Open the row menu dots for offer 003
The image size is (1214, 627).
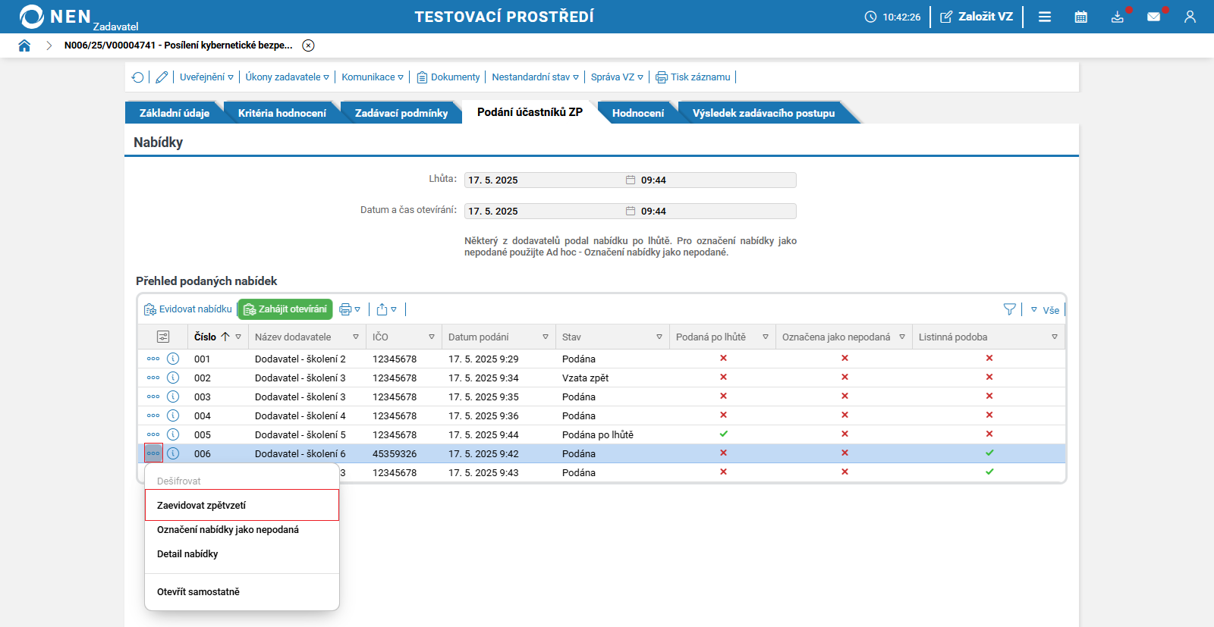[x=153, y=397]
